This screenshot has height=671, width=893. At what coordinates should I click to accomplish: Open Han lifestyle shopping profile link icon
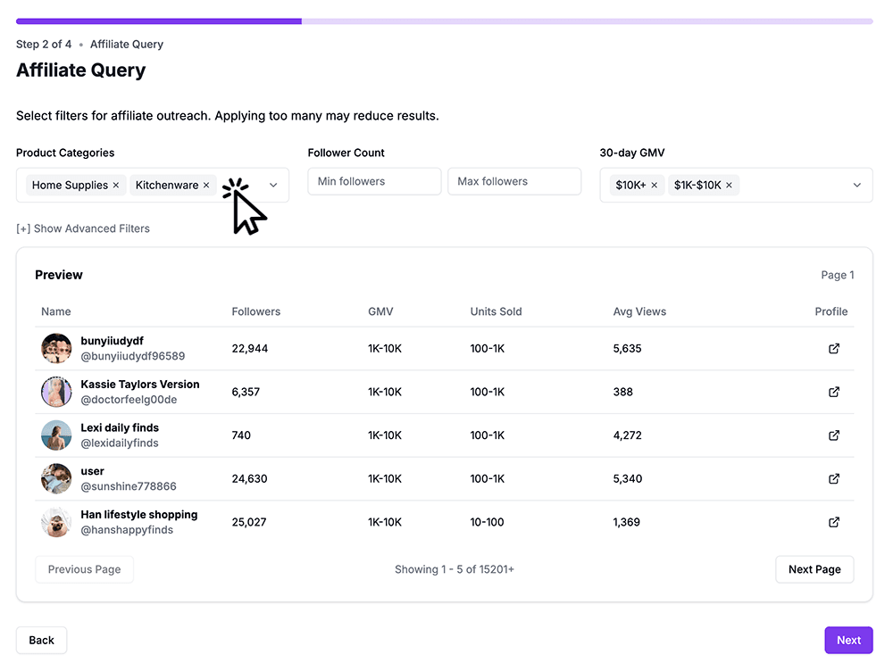point(834,522)
